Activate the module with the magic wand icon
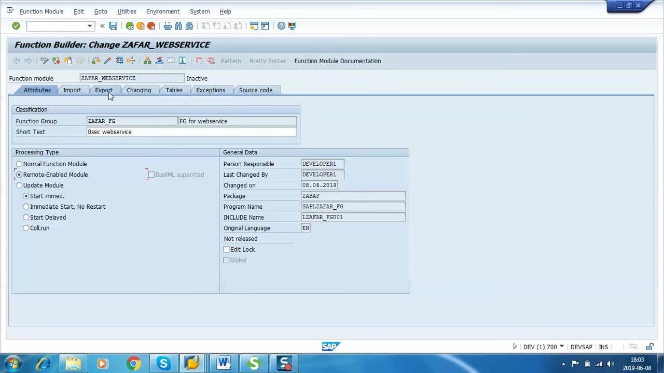 point(107,61)
